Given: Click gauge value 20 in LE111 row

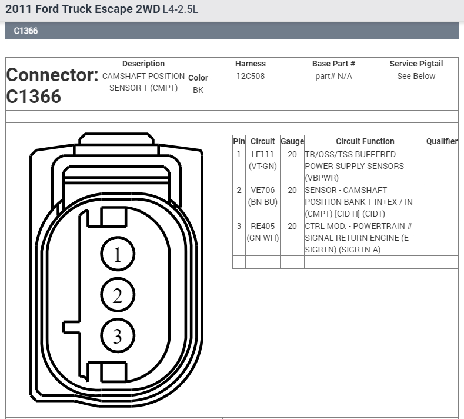Looking at the screenshot, I should coord(292,154).
